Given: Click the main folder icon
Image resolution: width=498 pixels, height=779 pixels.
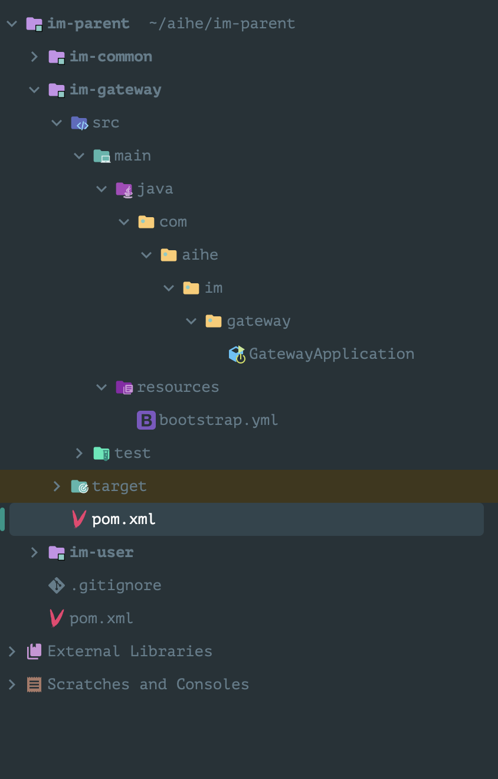Looking at the screenshot, I should (x=102, y=156).
